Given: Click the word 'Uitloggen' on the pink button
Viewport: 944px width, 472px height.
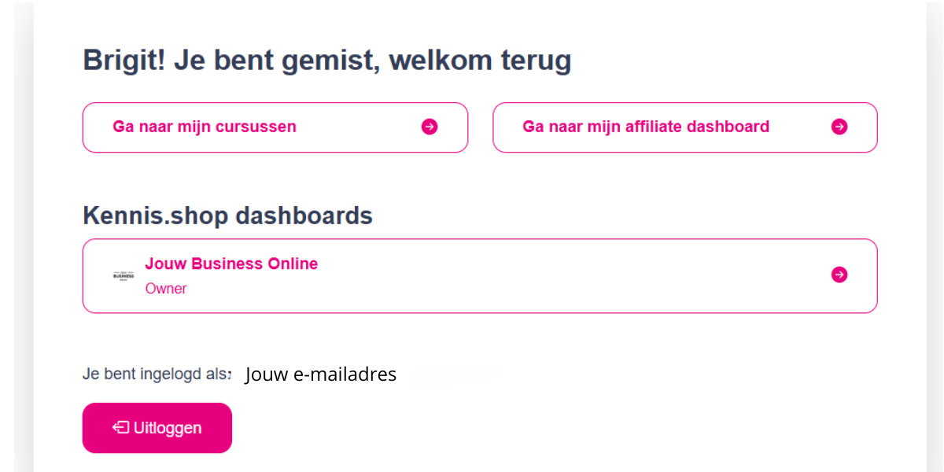Looking at the screenshot, I should coord(168,428).
